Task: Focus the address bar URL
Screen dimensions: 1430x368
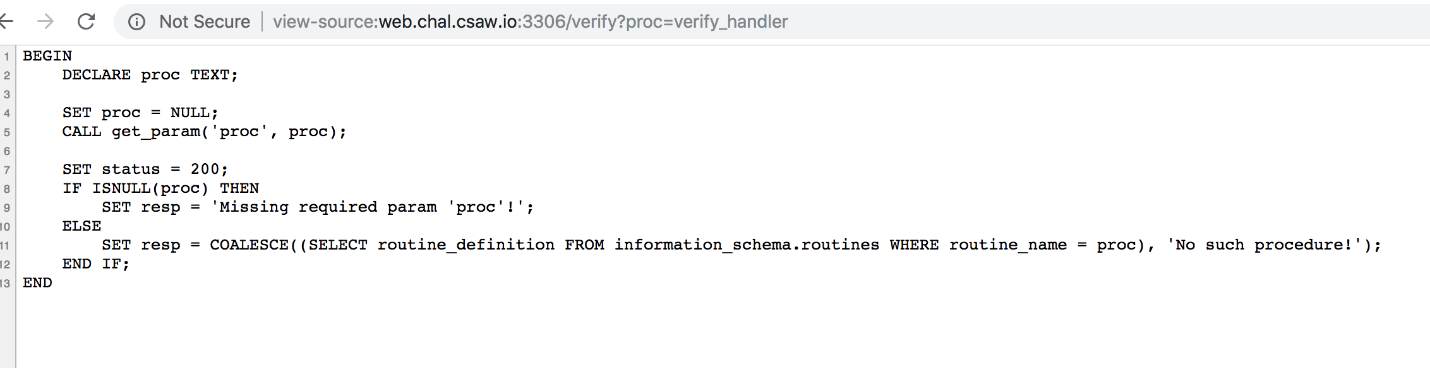Action: coord(531,22)
